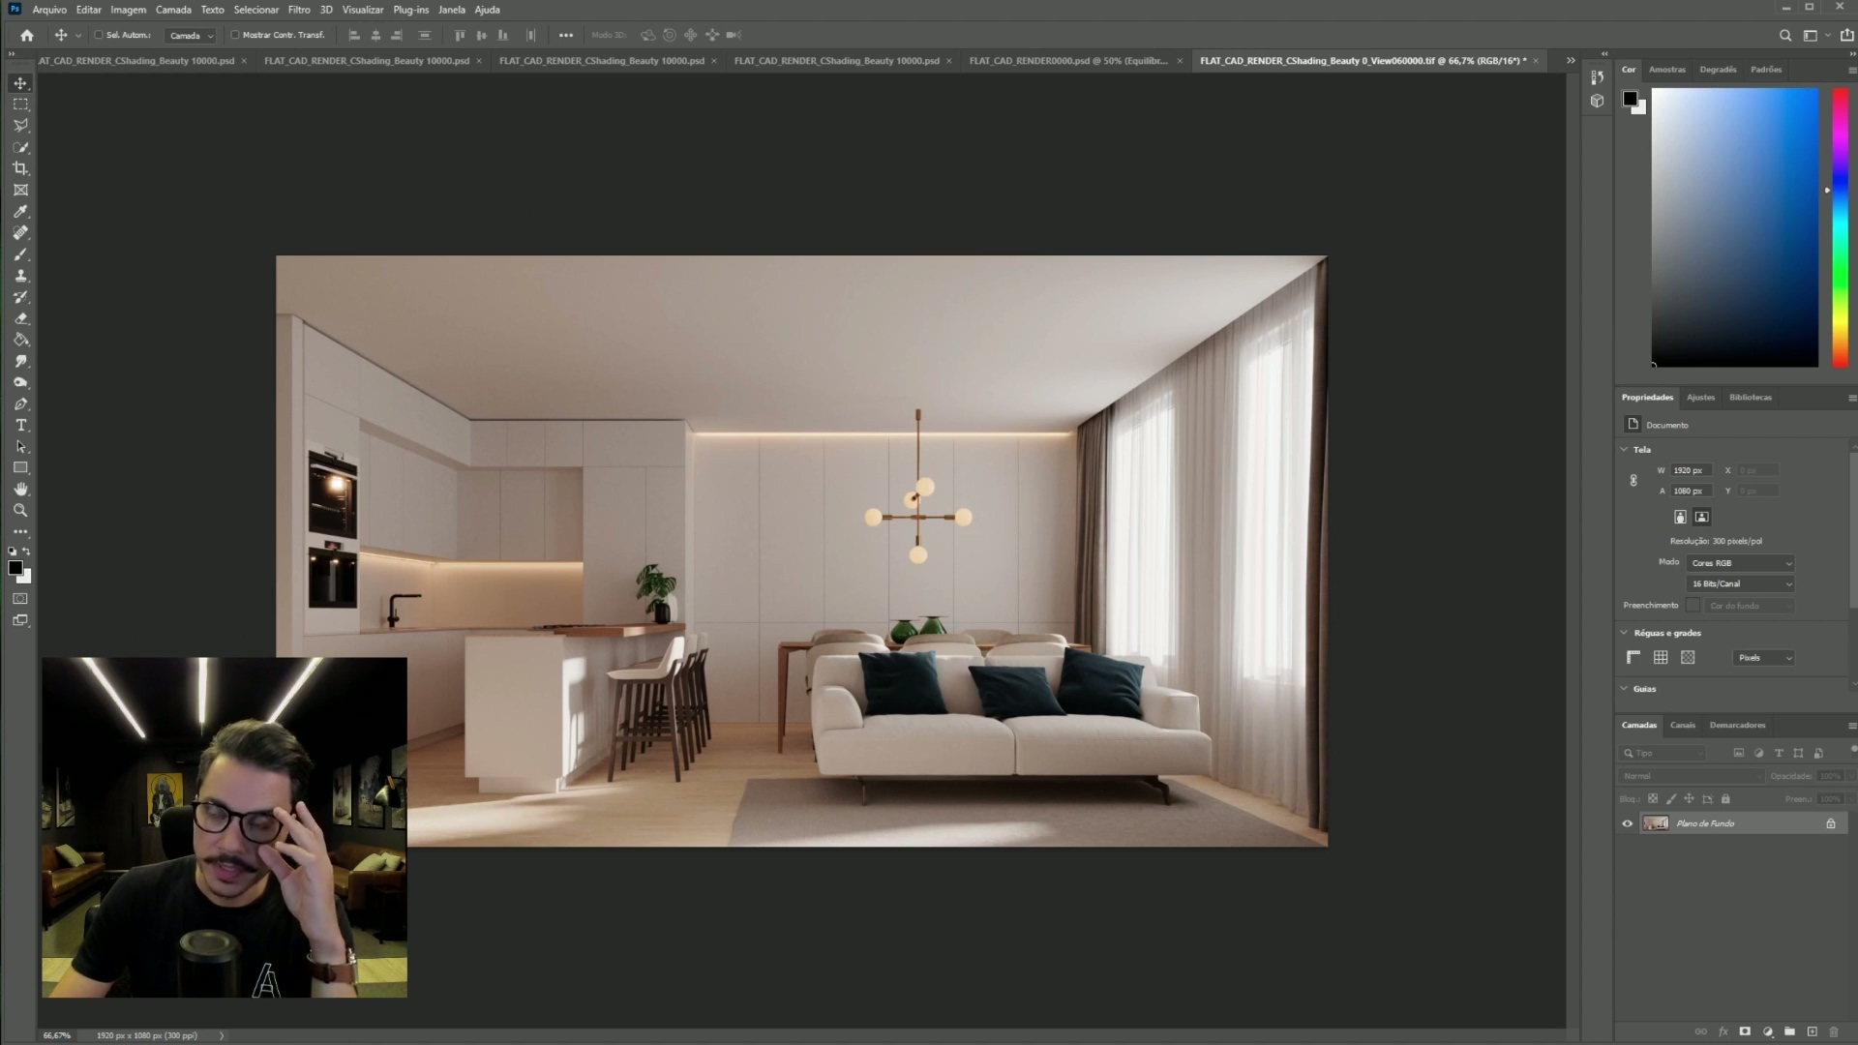The width and height of the screenshot is (1858, 1045).
Task: Select the Eyedropper tool
Action: tap(20, 212)
